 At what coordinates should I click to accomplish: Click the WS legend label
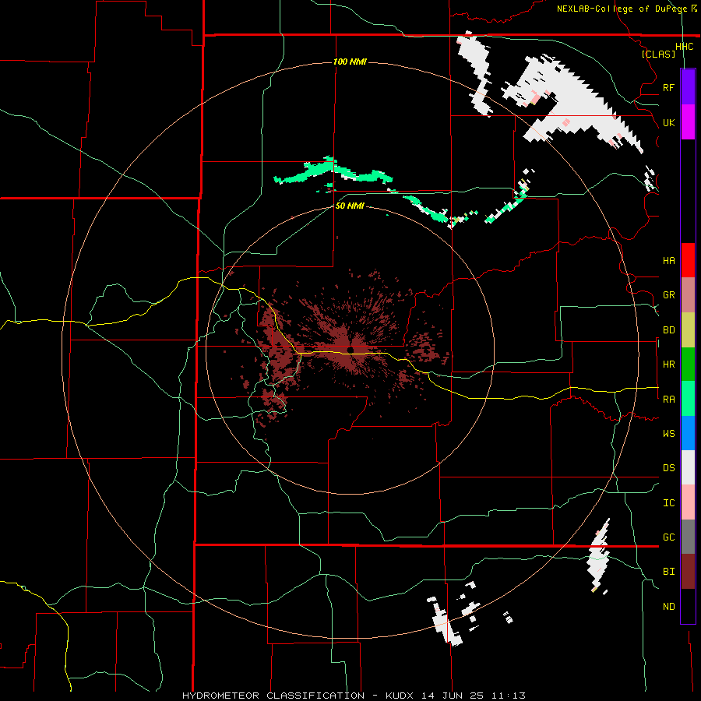click(668, 433)
